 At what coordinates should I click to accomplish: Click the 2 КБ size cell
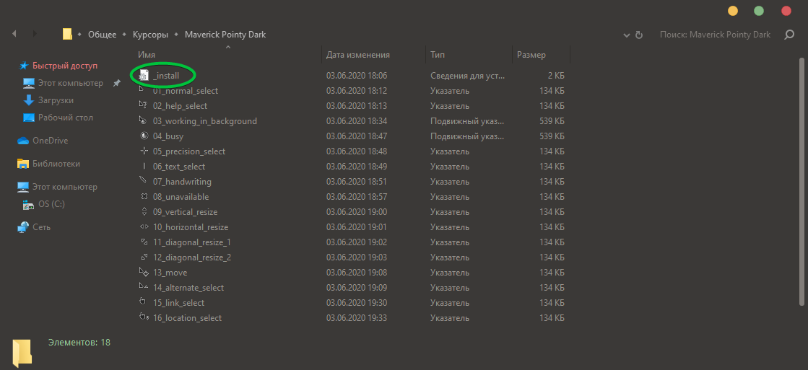pos(556,76)
